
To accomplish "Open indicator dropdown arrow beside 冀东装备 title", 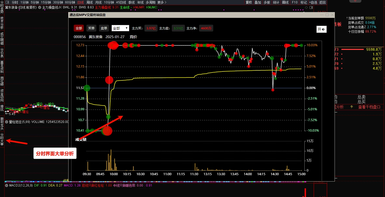I will (39, 7).
